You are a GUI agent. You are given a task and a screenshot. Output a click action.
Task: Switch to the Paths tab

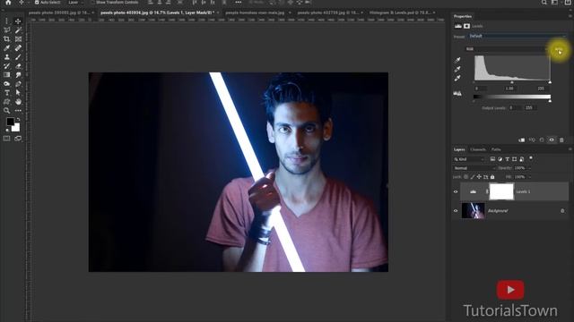tap(496, 149)
